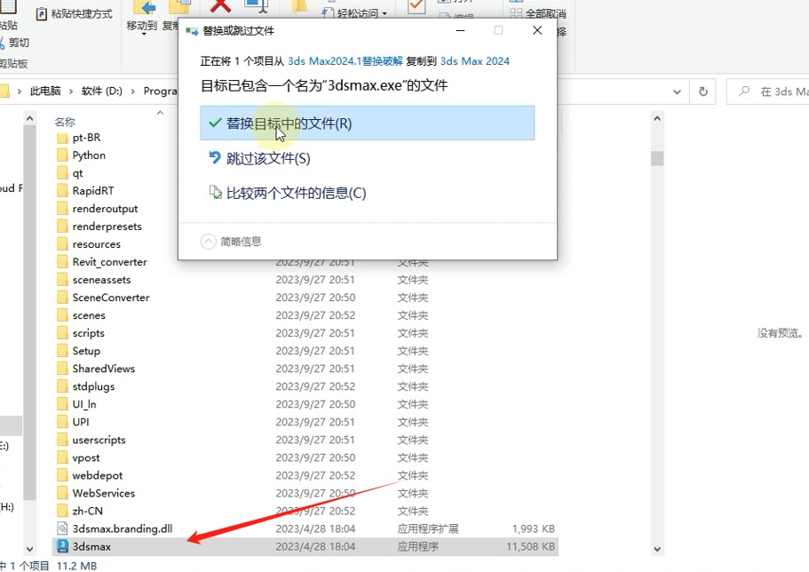
Task: Click vpost folder icon
Action: coord(62,458)
